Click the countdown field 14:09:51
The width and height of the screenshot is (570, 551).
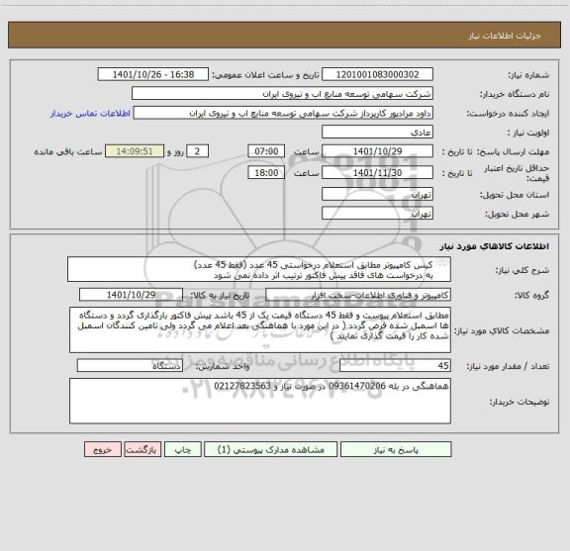[135, 151]
